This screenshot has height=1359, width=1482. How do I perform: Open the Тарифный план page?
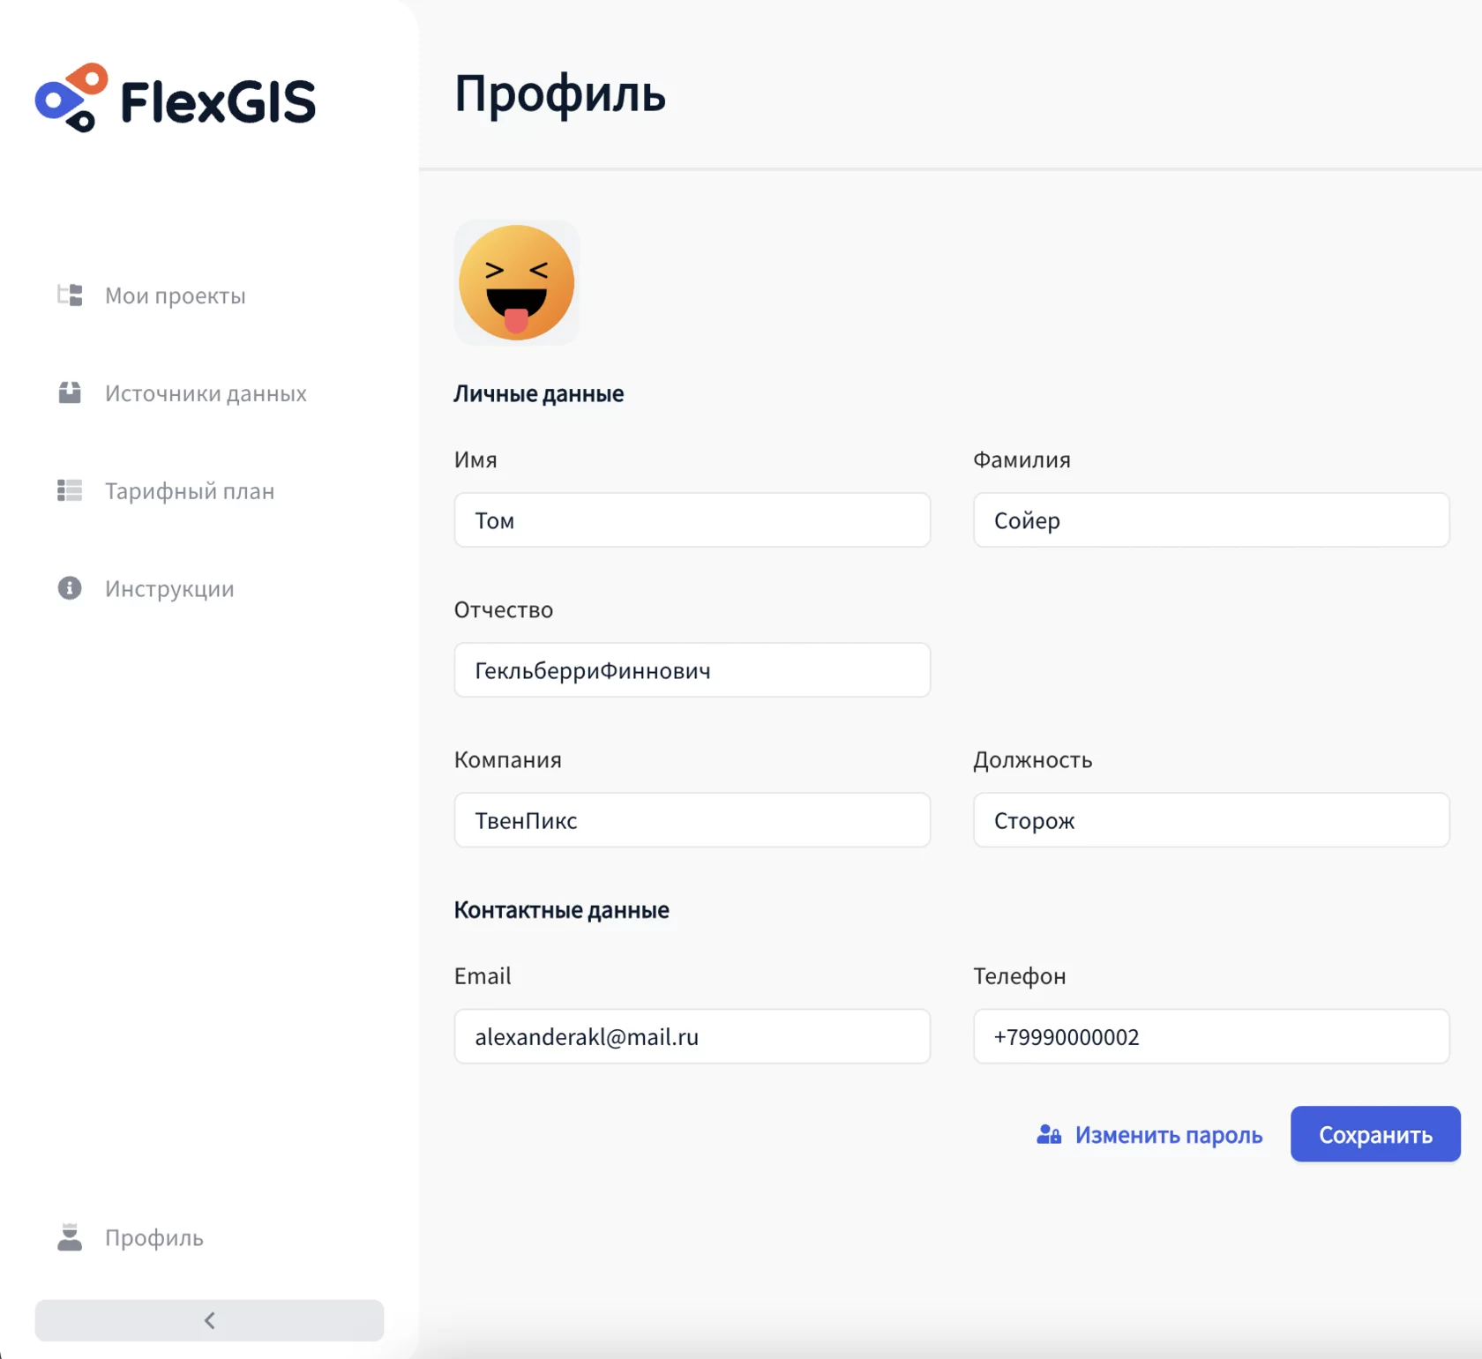(x=190, y=491)
